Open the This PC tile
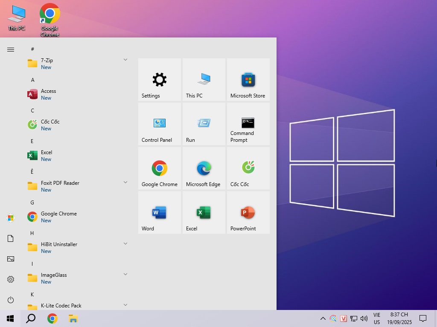 pyautogui.click(x=204, y=80)
